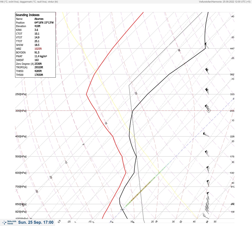Click the TH850 value 4285ft
This screenshot has height=226, width=252.
pyautogui.click(x=38, y=71)
